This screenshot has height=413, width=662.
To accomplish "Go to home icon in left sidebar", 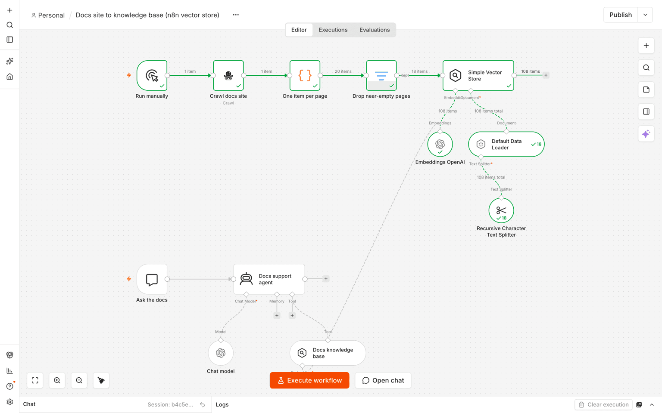I will (x=9, y=77).
